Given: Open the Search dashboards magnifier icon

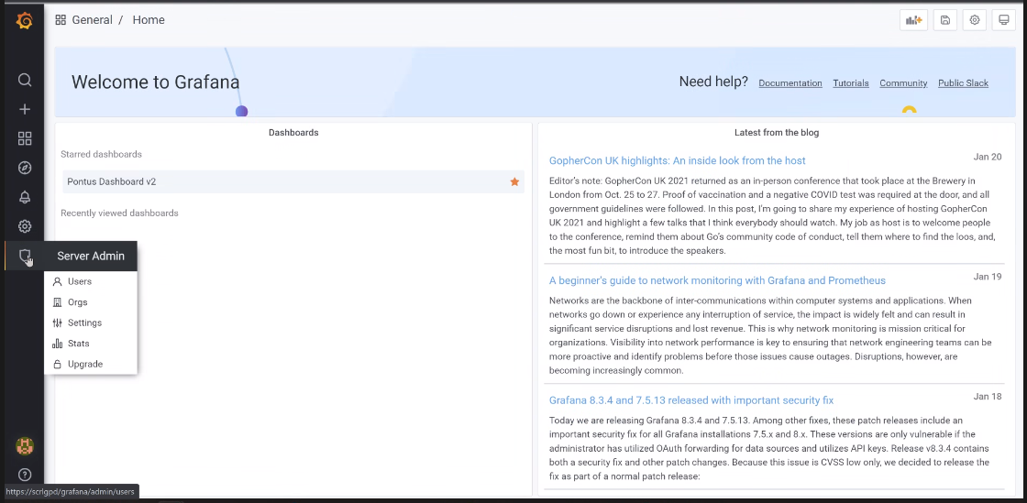Looking at the screenshot, I should pos(24,80).
